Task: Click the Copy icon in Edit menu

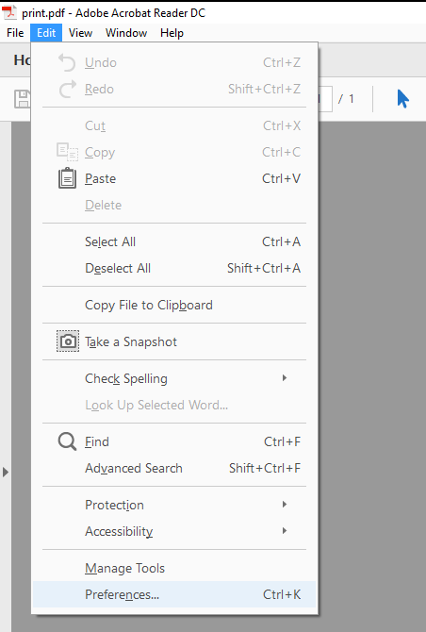Action: (x=67, y=152)
